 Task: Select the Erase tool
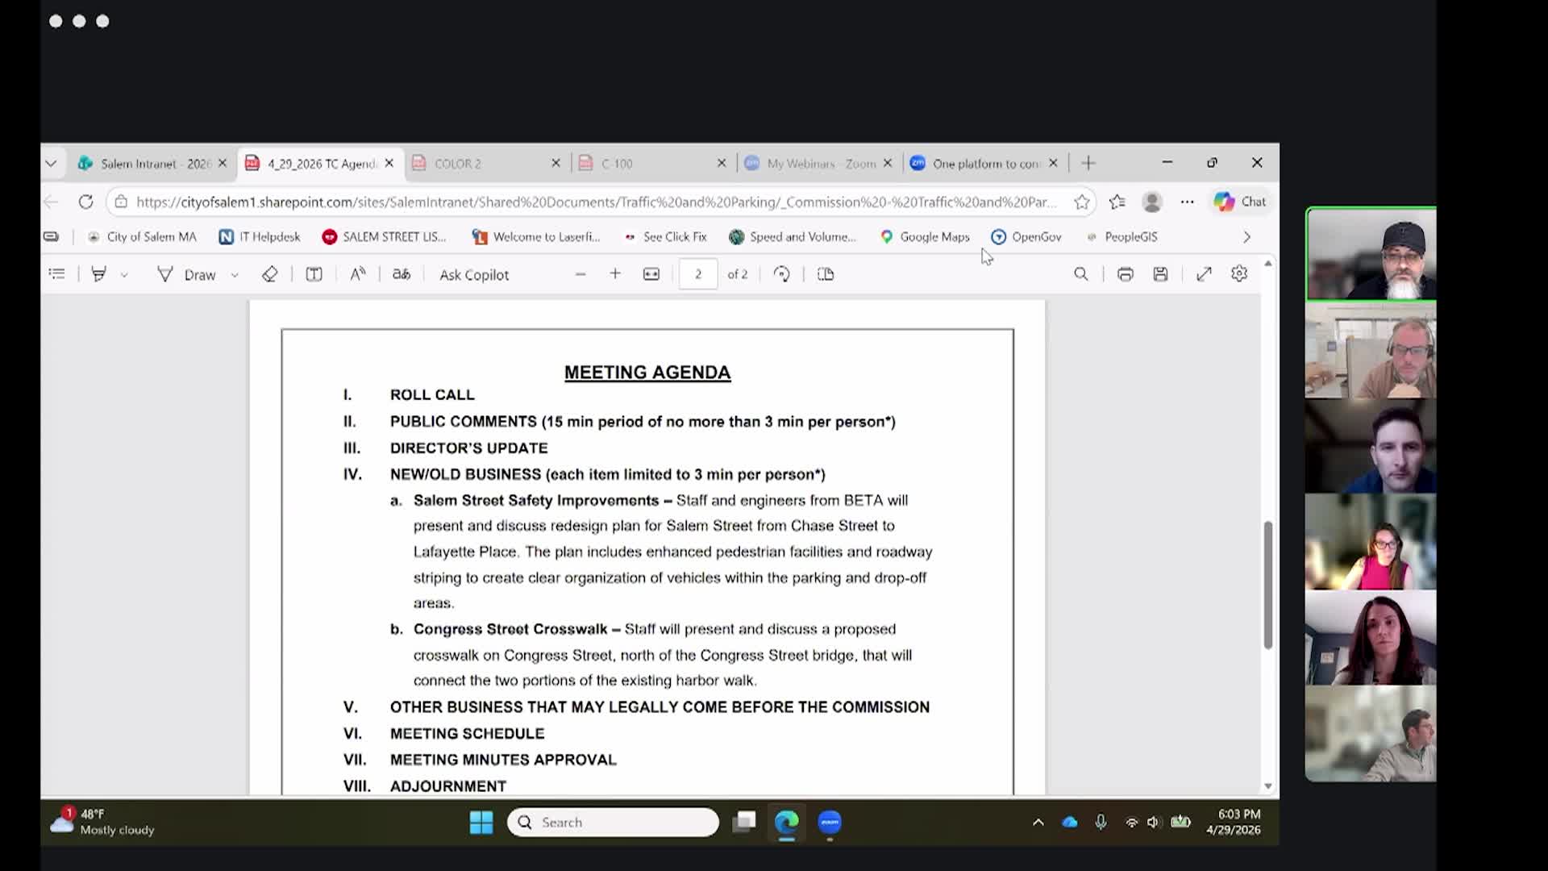(270, 274)
